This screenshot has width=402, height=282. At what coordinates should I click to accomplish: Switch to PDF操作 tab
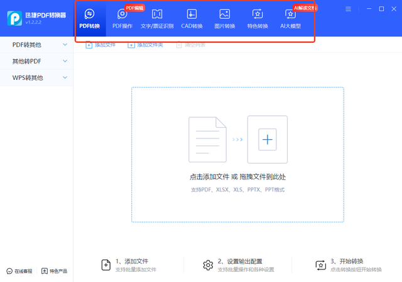pos(122,18)
